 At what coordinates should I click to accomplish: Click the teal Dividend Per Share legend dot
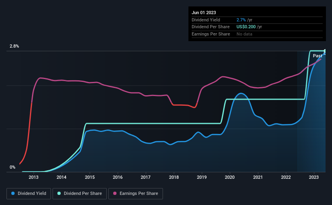coord(59,193)
